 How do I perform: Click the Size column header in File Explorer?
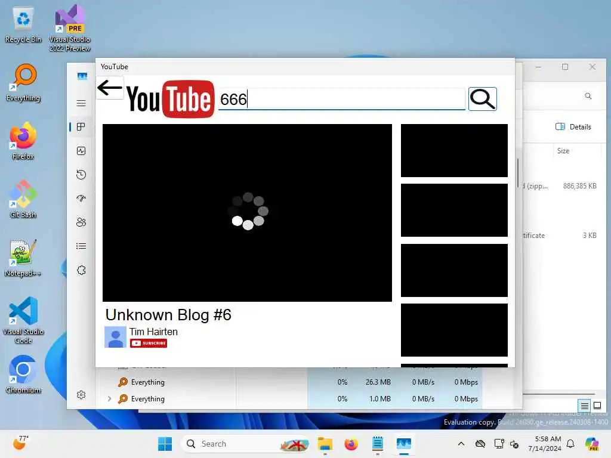563,151
